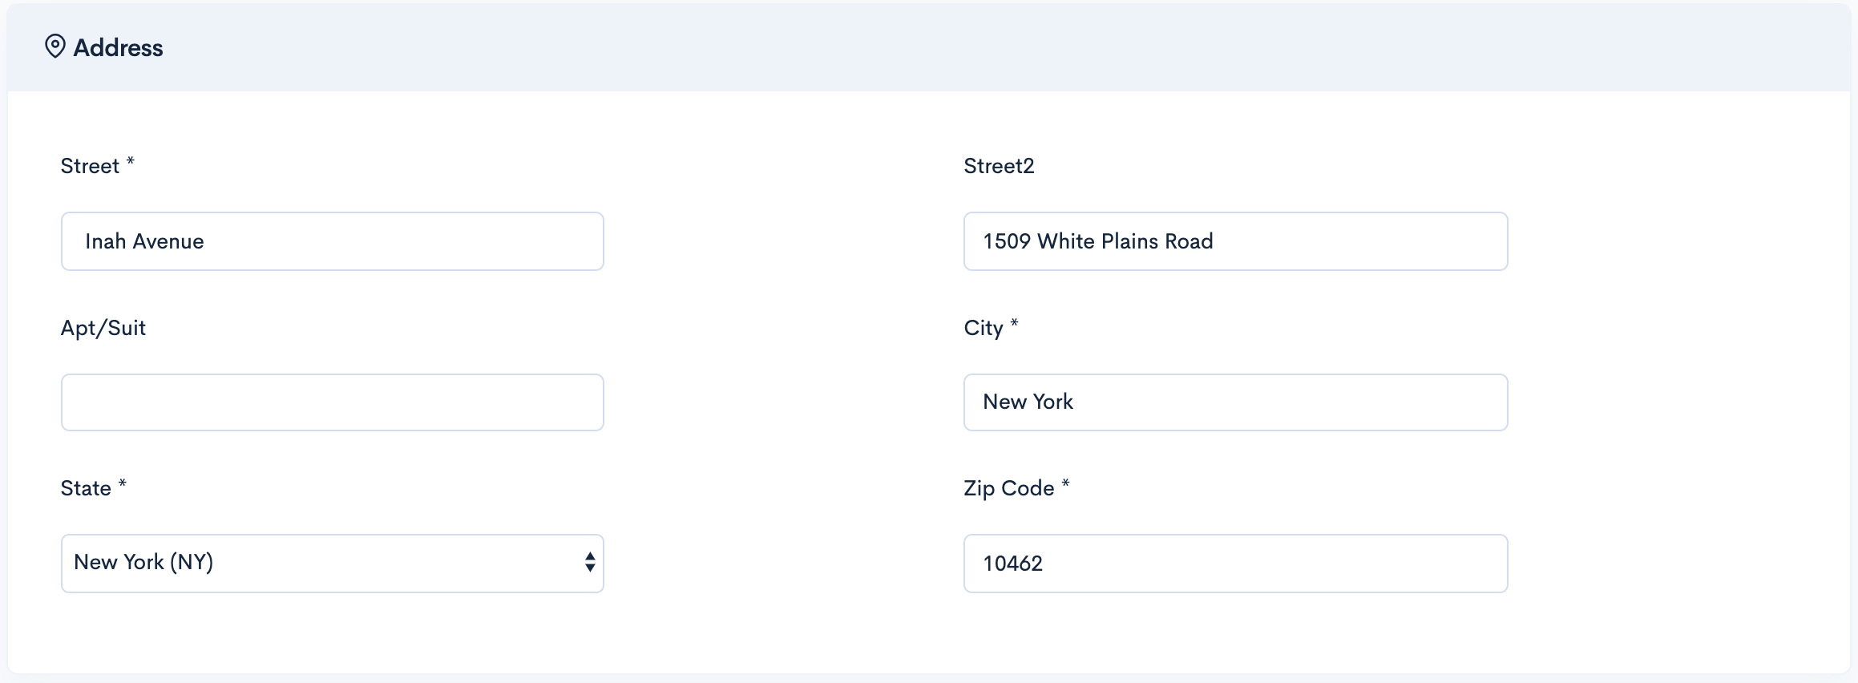
Task: Click the Address section heading text
Action: (118, 48)
